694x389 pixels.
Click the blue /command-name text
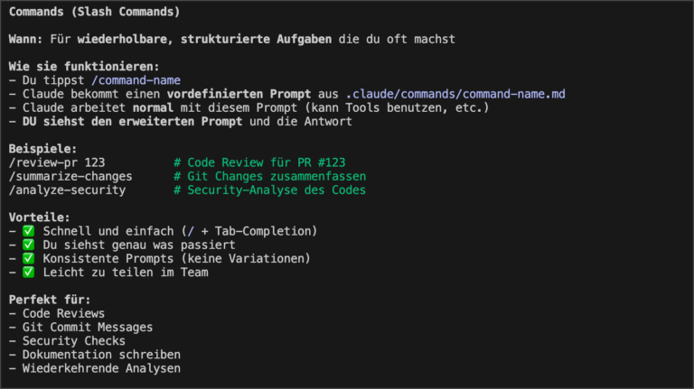136,79
